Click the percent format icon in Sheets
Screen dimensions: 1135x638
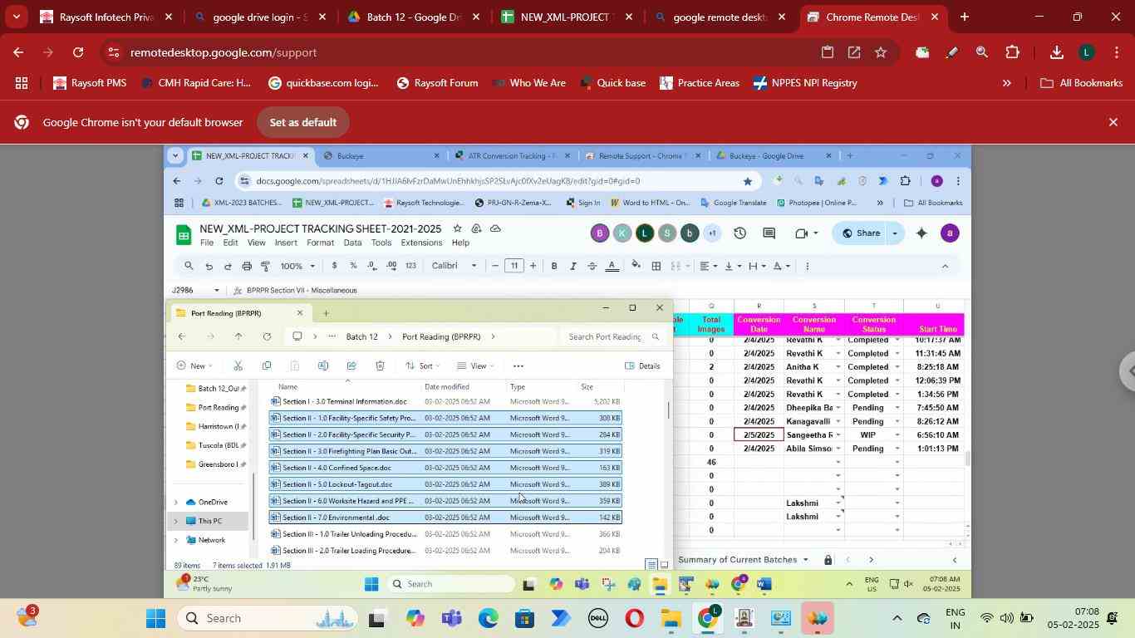pos(353,266)
